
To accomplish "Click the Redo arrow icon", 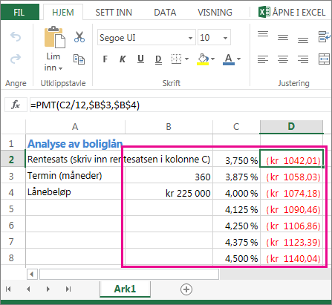I will 16,59.
